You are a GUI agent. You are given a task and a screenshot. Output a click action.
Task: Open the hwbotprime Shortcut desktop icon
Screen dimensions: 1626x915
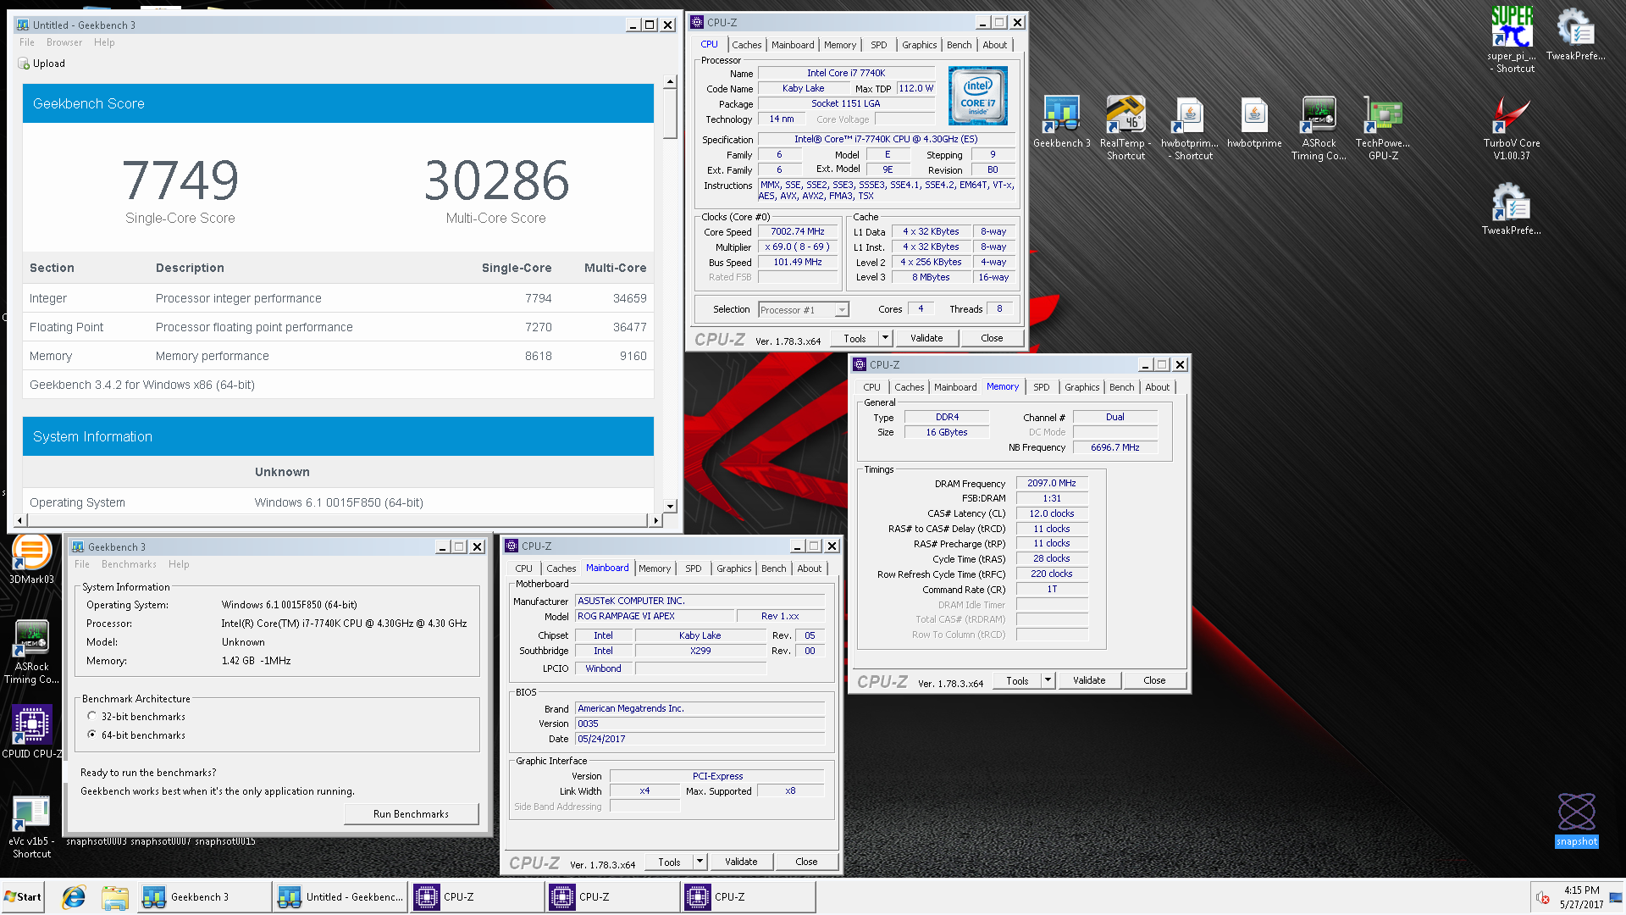[1190, 128]
